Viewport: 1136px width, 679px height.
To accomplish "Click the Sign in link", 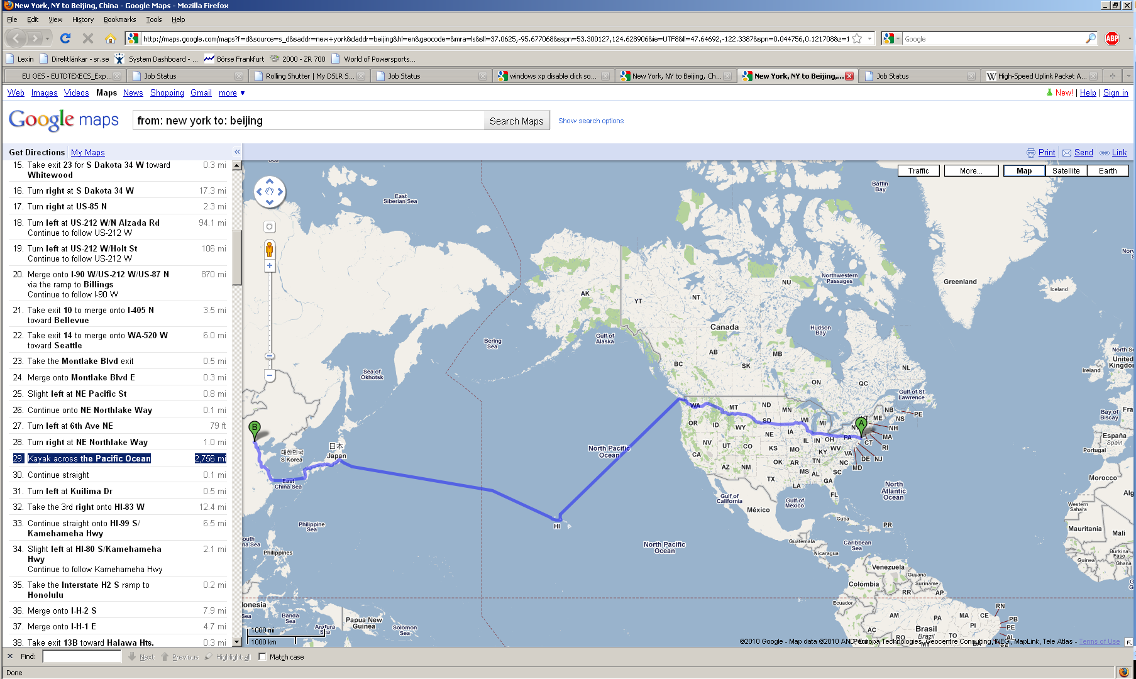I will 1116,93.
